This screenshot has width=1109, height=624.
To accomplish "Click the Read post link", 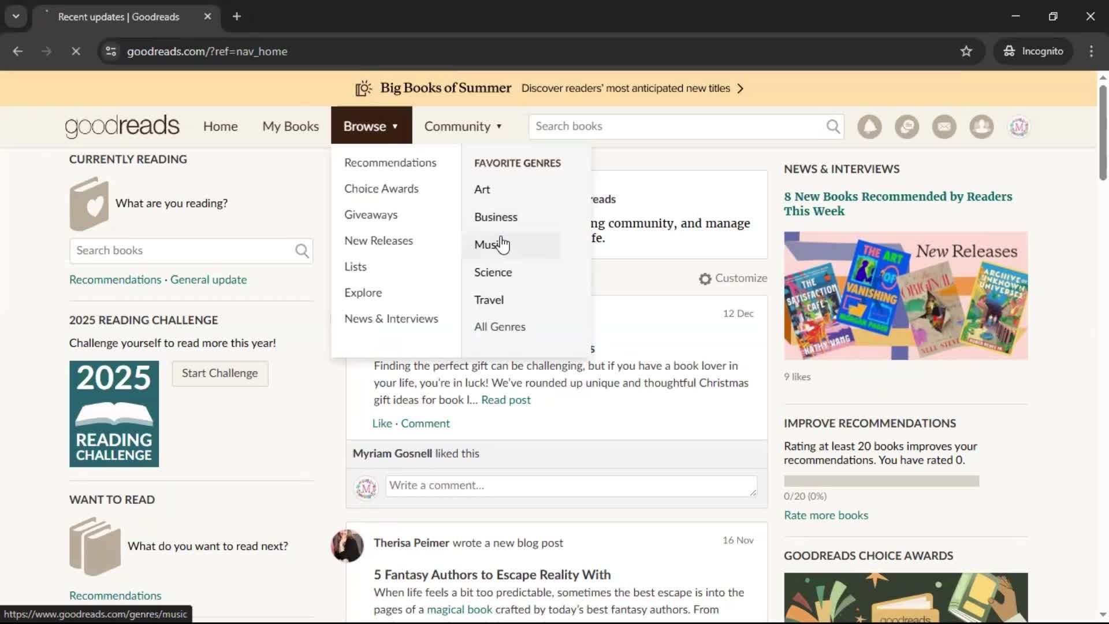I will coord(505,400).
